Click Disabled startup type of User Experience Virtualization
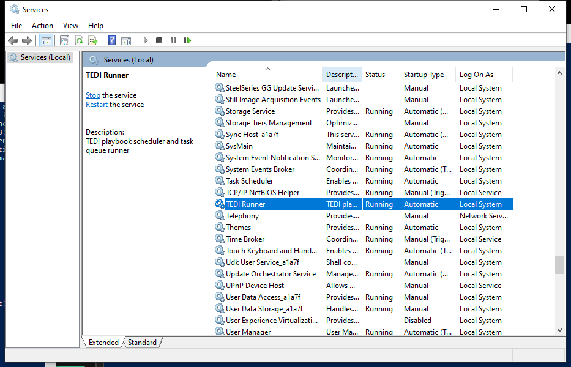This screenshot has width=571, height=367. pos(417,321)
